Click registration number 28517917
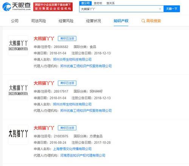The image size is (189, 166). (61, 91)
